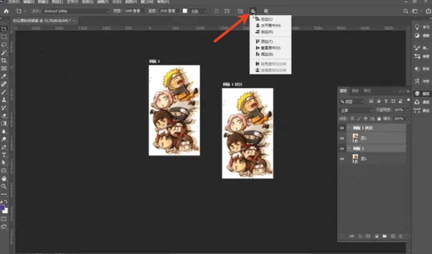432x254 pixels.
Task: Select the Eyedropper tool
Action: (x=4, y=76)
